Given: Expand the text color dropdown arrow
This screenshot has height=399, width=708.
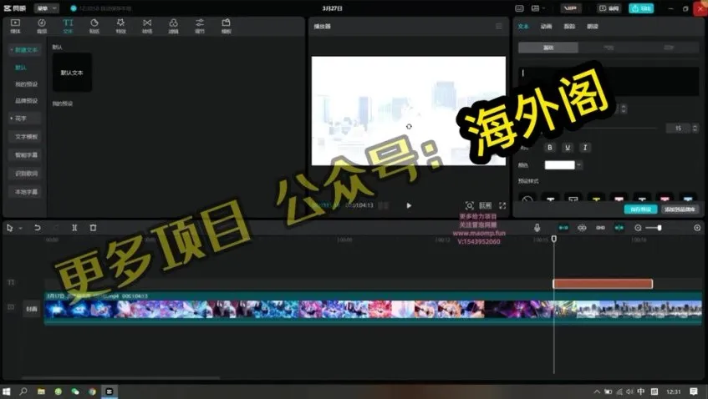Looking at the screenshot, I should pos(579,165).
